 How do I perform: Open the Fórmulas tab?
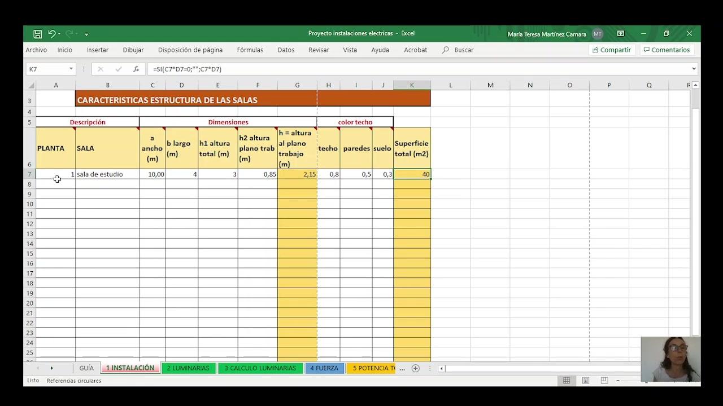(250, 50)
